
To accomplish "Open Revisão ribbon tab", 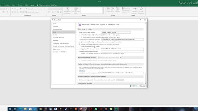I will click(x=20, y=5).
